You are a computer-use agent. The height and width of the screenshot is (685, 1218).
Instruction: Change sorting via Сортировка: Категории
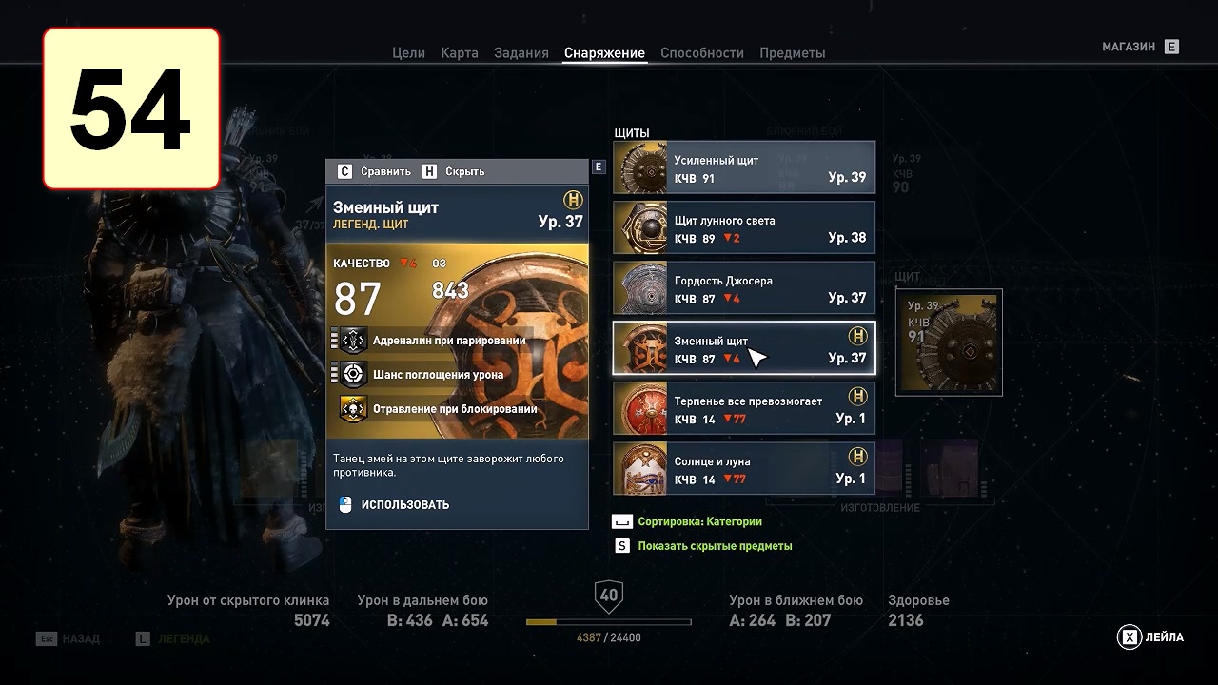pyautogui.click(x=687, y=521)
